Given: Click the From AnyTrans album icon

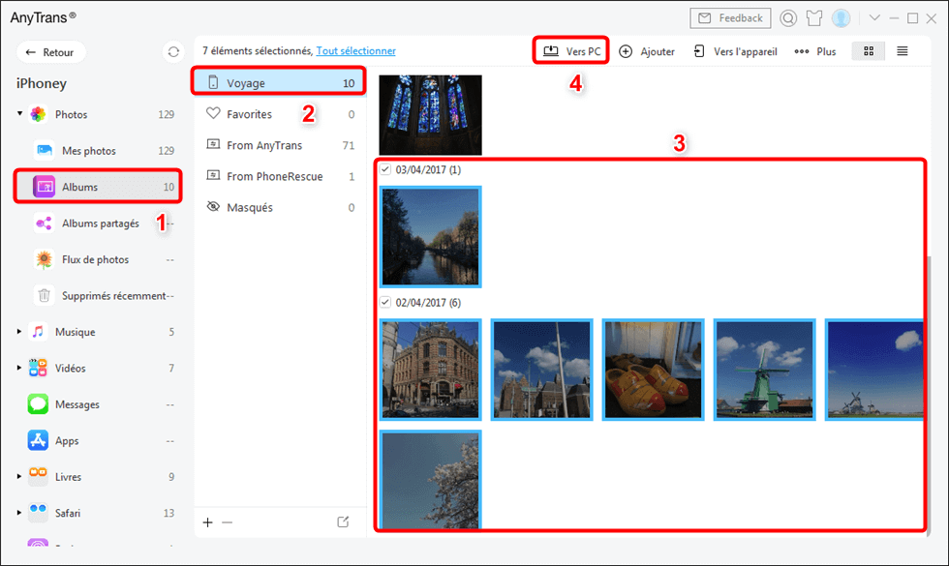Looking at the screenshot, I should pos(213,144).
